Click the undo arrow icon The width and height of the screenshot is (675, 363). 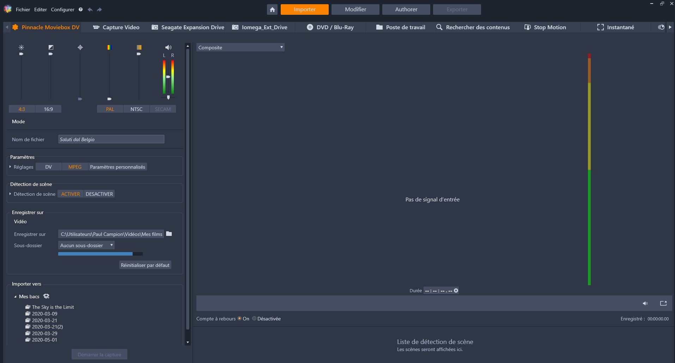click(x=90, y=10)
